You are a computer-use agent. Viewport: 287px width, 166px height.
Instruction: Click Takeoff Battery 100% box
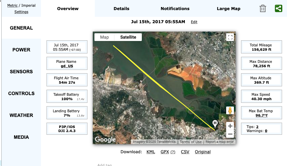(67, 96)
